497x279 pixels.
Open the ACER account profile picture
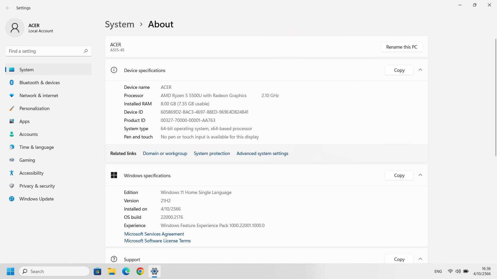tap(15, 28)
